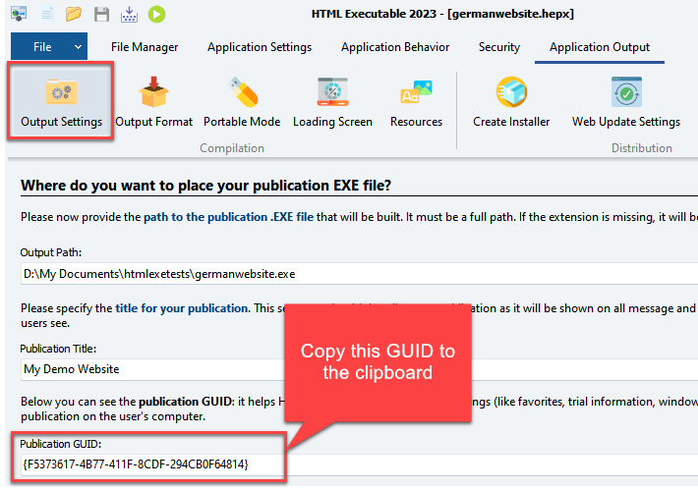This screenshot has height=491, width=698.
Task: Open Loading Screen settings
Action: pos(332,101)
